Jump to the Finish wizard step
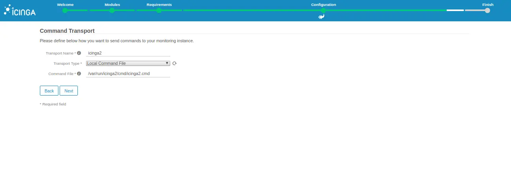The image size is (511, 171). click(x=488, y=5)
